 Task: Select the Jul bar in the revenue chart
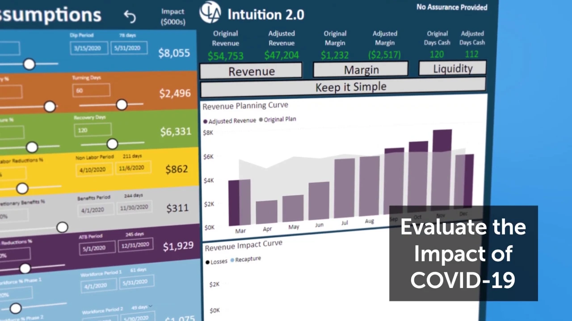(x=345, y=188)
